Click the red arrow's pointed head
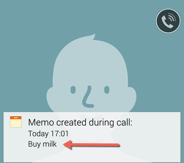The image size is (184, 163). pos(67,145)
